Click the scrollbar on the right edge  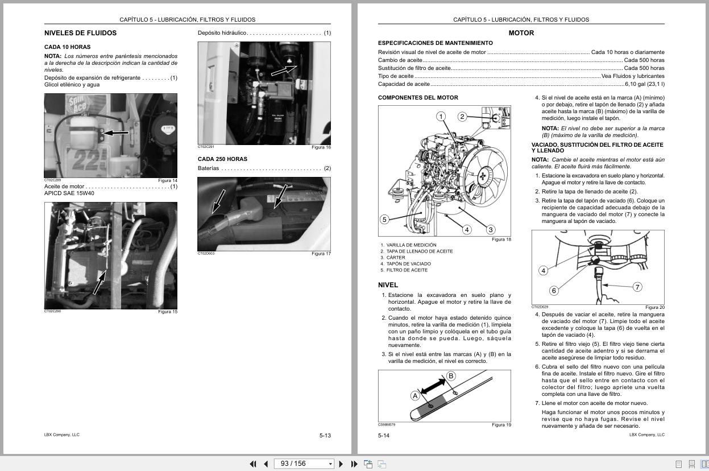pyautogui.click(x=707, y=228)
